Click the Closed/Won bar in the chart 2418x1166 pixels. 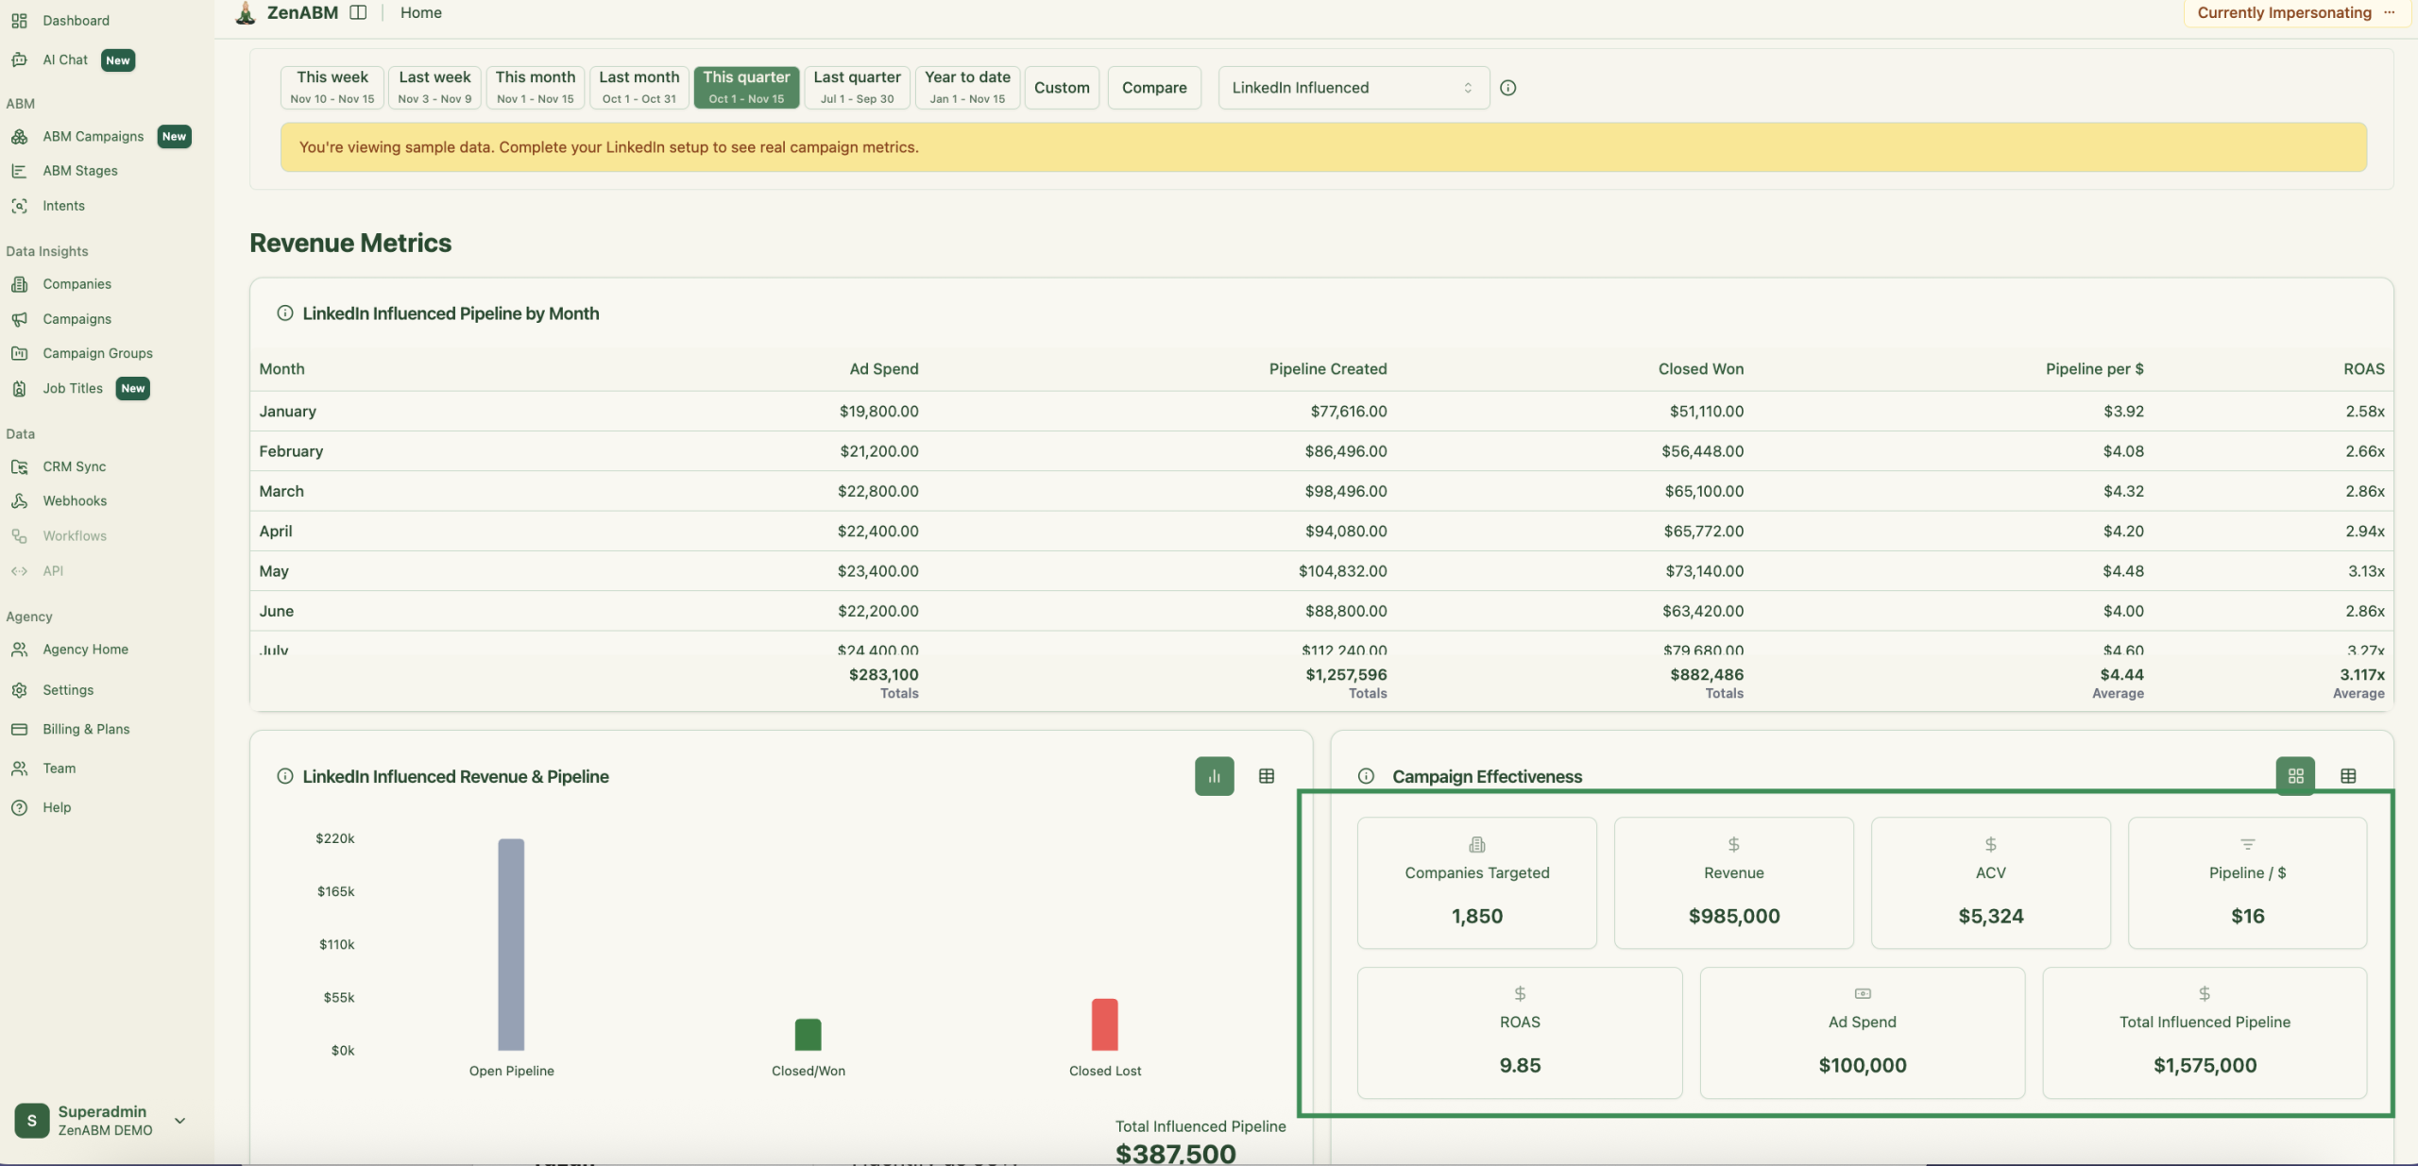click(808, 1034)
